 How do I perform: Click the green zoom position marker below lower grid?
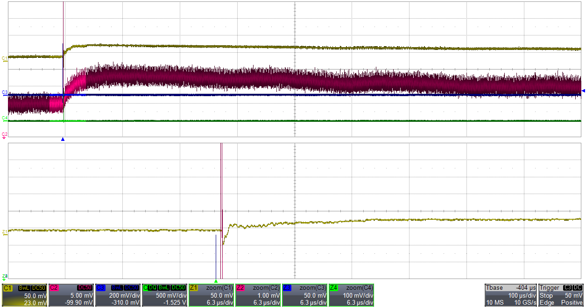coord(216,281)
